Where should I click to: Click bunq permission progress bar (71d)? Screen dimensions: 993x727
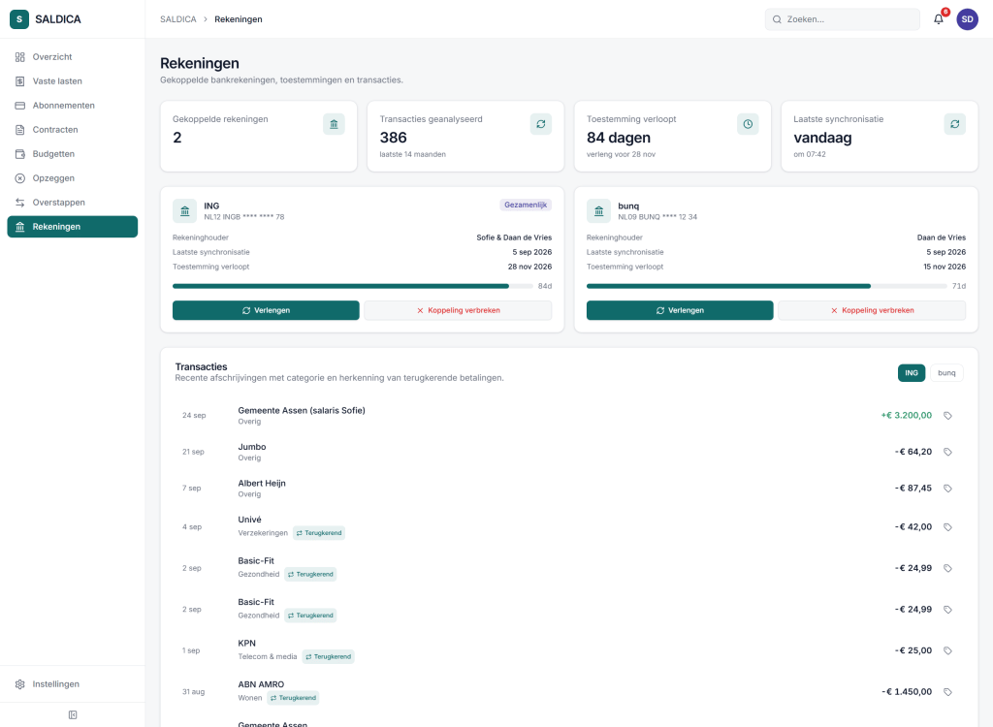(x=766, y=286)
